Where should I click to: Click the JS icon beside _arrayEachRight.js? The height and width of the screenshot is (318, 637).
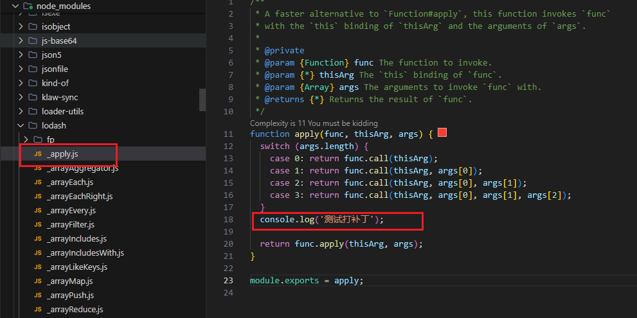pyautogui.click(x=38, y=196)
